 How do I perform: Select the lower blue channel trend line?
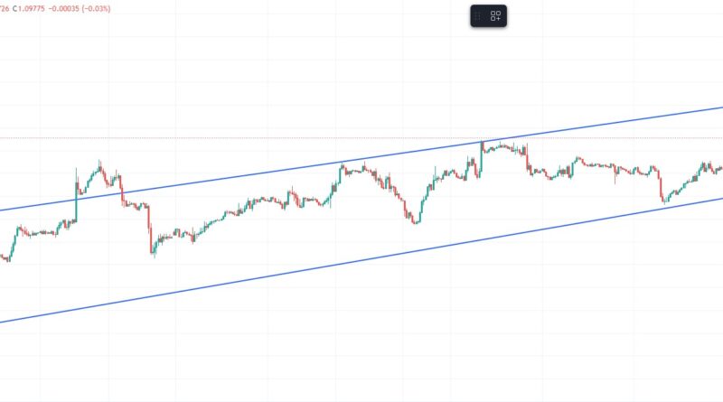pos(271,275)
